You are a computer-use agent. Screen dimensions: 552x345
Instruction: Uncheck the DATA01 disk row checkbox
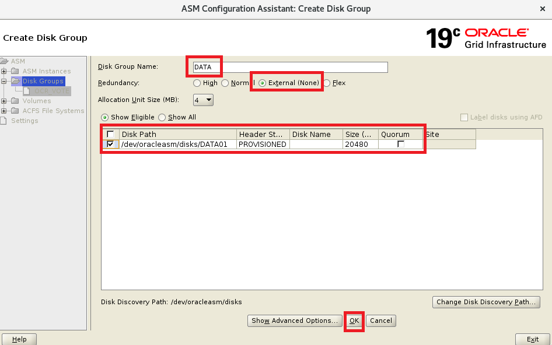coord(110,144)
